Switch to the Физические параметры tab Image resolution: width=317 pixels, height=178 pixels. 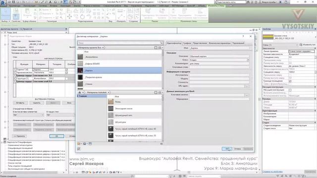click(219, 43)
